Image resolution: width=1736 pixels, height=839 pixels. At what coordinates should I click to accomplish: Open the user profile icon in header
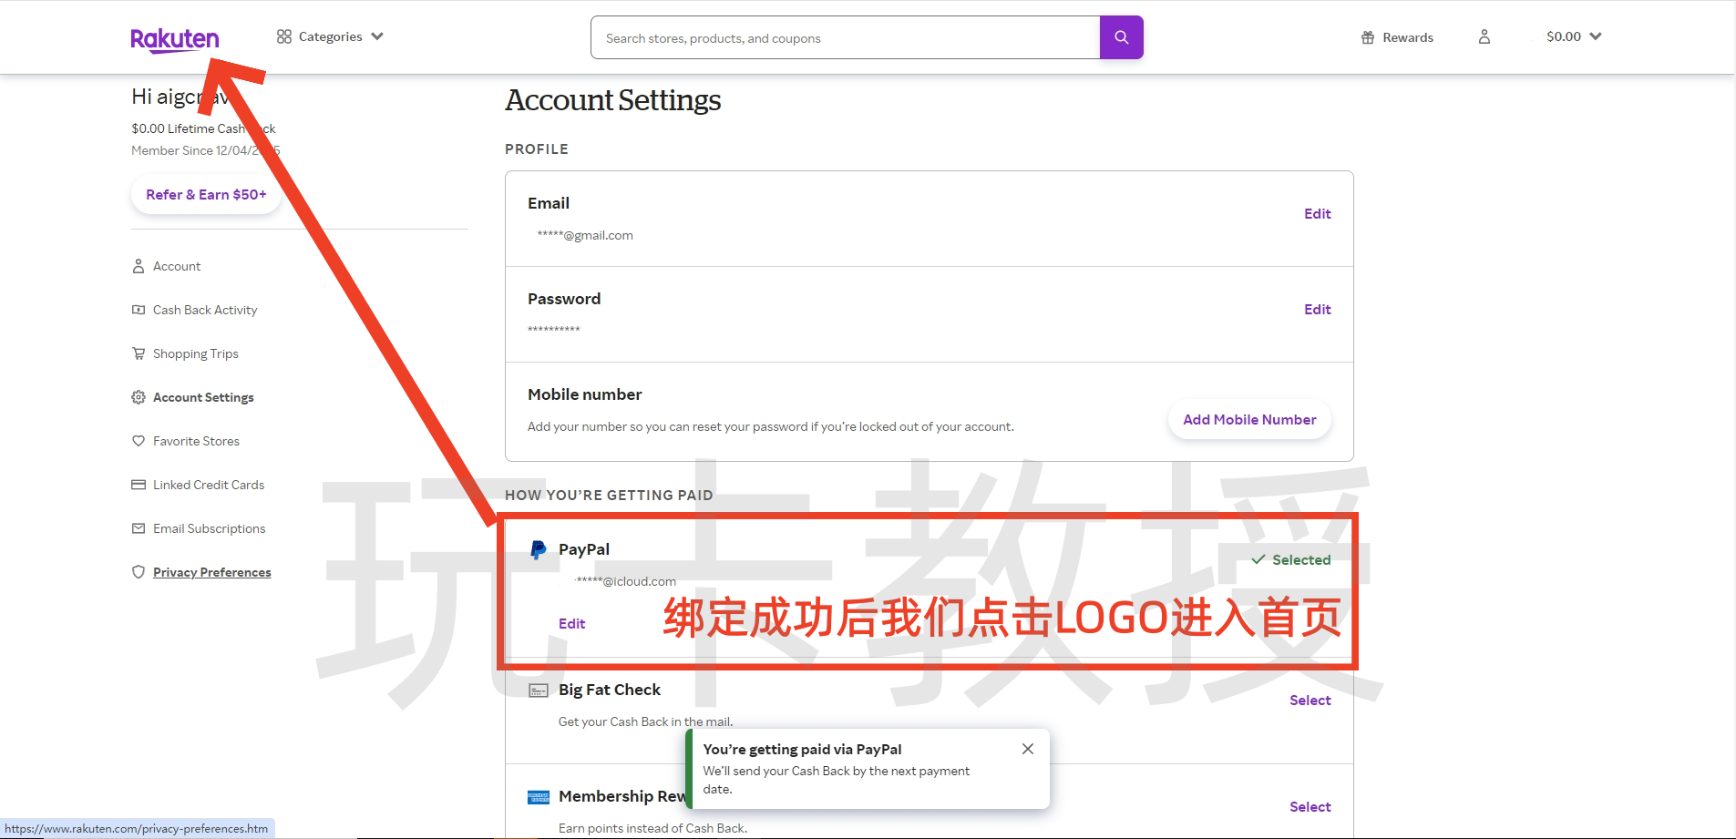pos(1484,36)
